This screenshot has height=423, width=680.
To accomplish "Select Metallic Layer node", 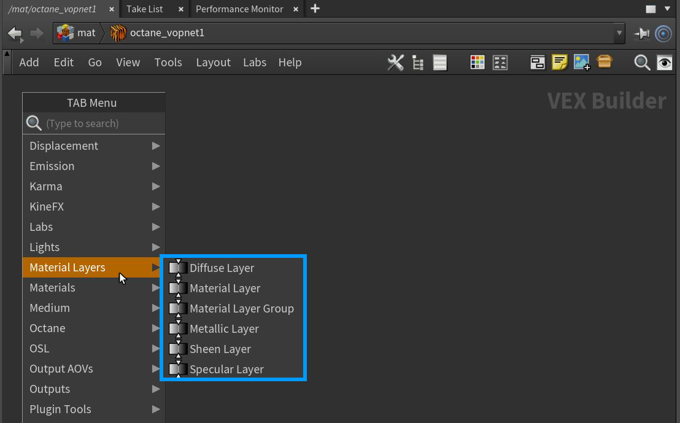I will [224, 328].
